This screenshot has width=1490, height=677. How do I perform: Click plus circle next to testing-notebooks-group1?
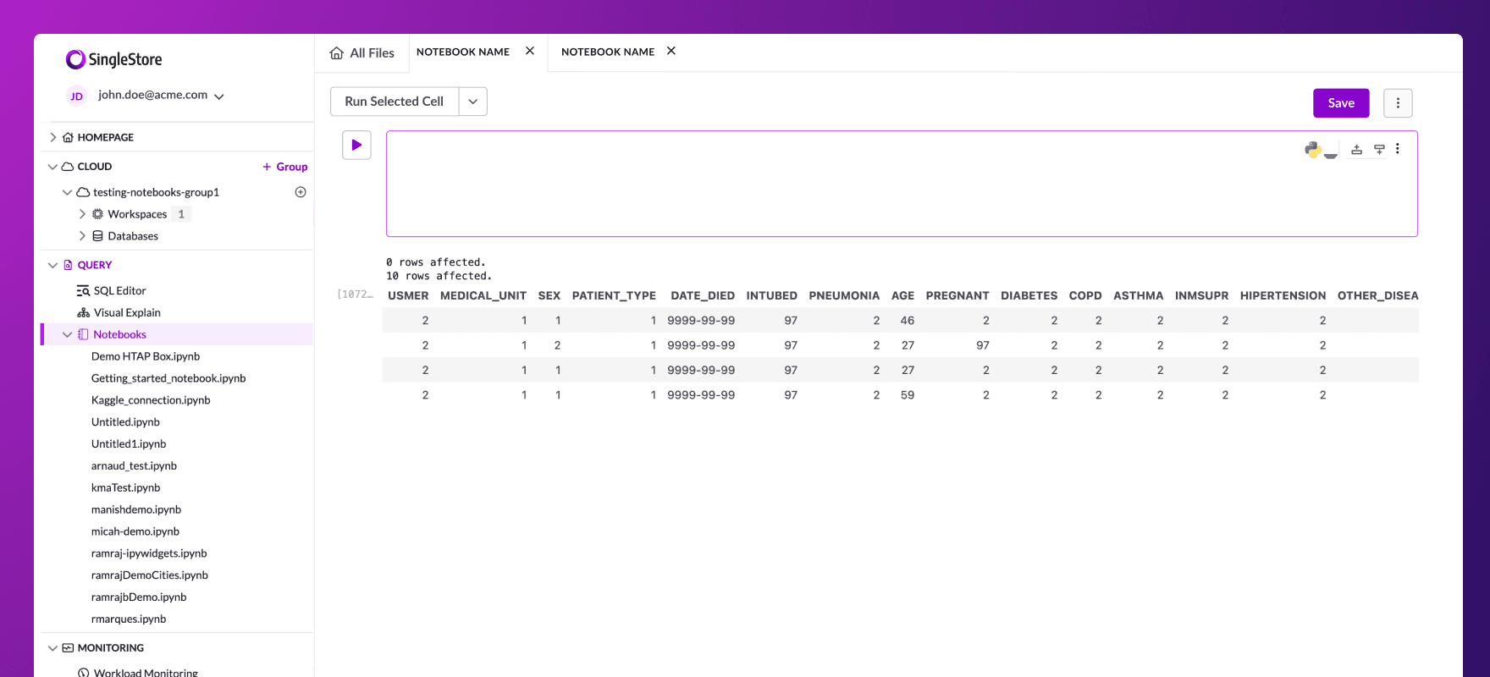coord(301,192)
